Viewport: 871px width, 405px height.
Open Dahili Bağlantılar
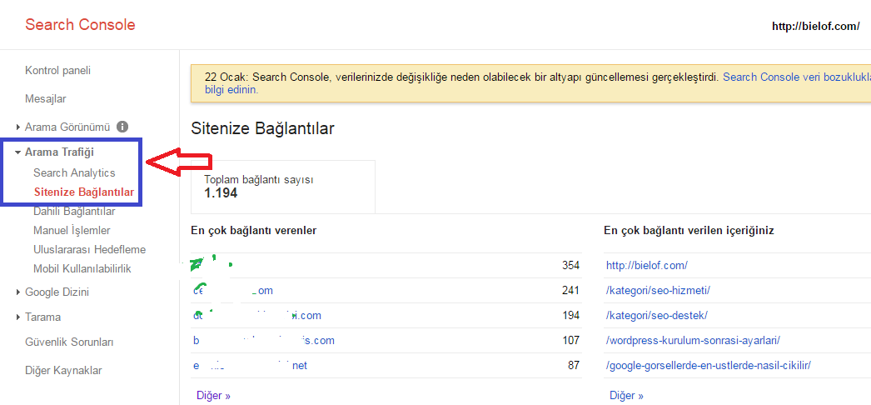(x=74, y=212)
